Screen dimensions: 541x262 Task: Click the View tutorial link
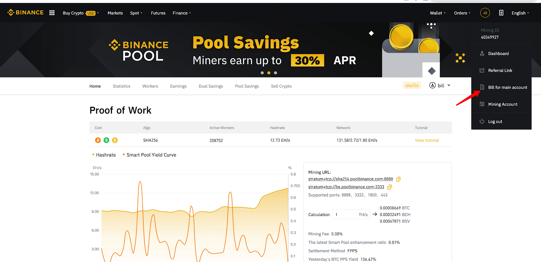pos(427,140)
